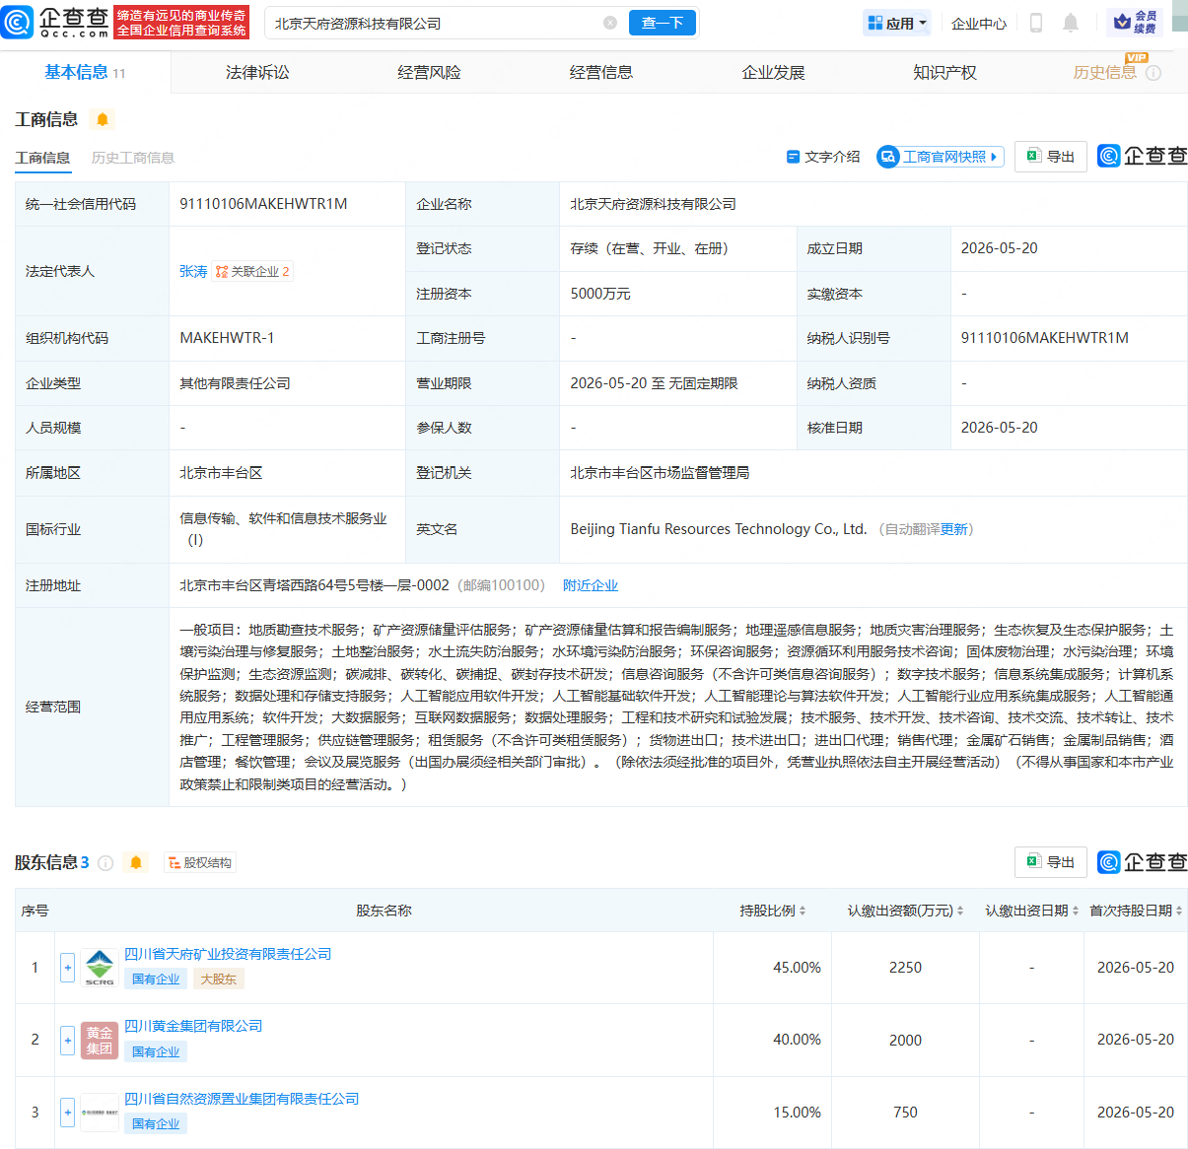This screenshot has width=1188, height=1149.
Task: Focus the company name search field
Action: tap(434, 23)
